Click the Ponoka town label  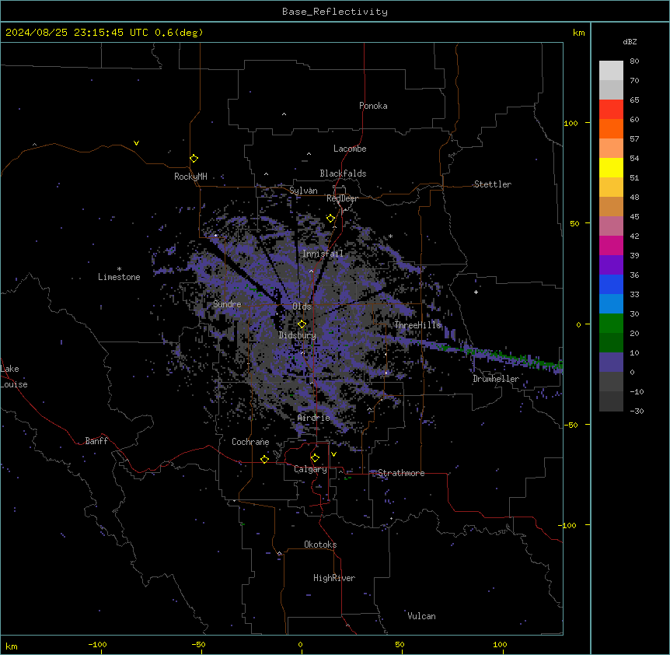(x=373, y=106)
